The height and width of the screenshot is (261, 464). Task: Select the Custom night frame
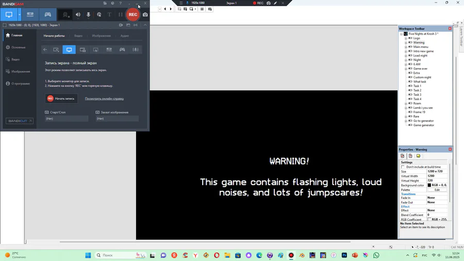point(422,77)
